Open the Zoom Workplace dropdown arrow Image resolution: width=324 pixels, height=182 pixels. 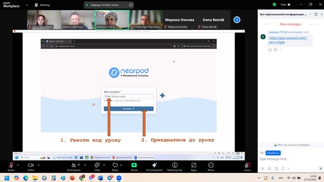pyautogui.click(x=27, y=5)
